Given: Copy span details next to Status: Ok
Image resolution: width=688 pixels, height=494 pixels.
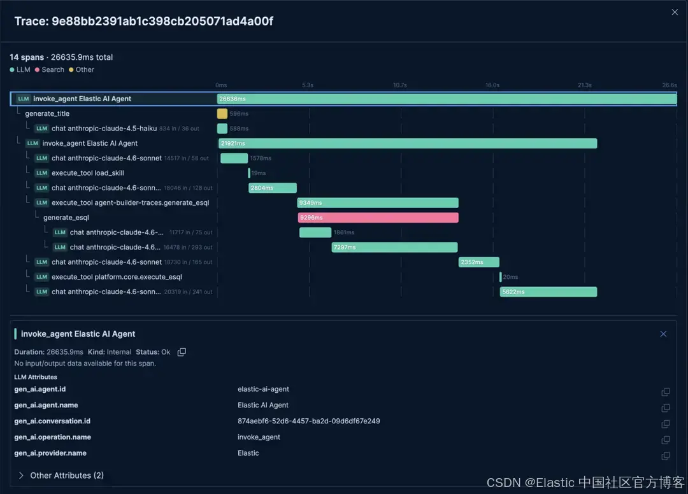Looking at the screenshot, I should (x=182, y=352).
